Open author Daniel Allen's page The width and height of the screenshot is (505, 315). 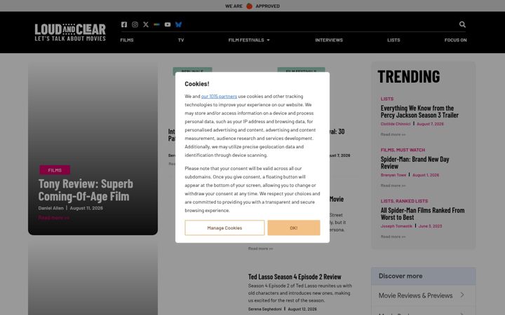point(51,208)
